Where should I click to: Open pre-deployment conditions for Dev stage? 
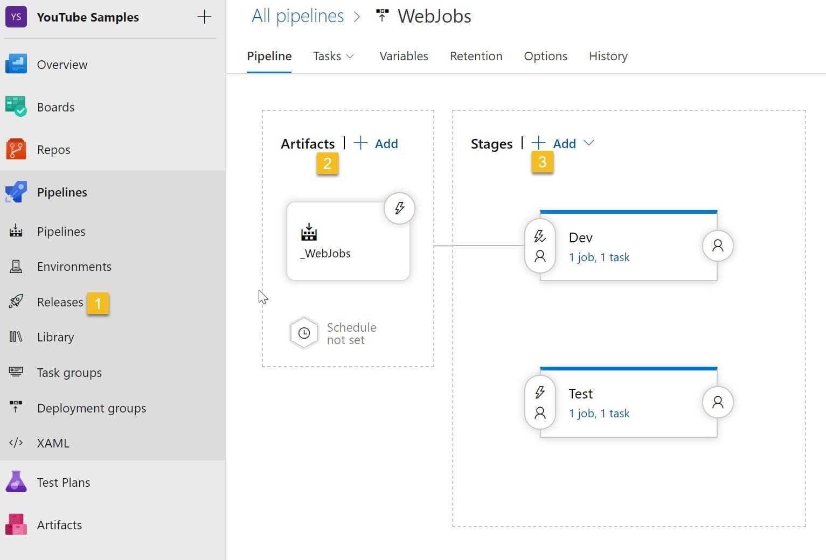point(540,246)
